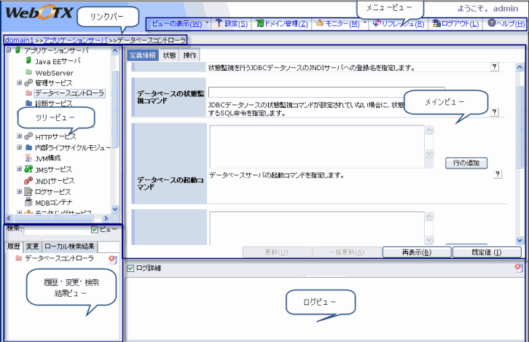Click the 行の追加 button
Viewport: 529px width, 342px height.
coord(466,163)
